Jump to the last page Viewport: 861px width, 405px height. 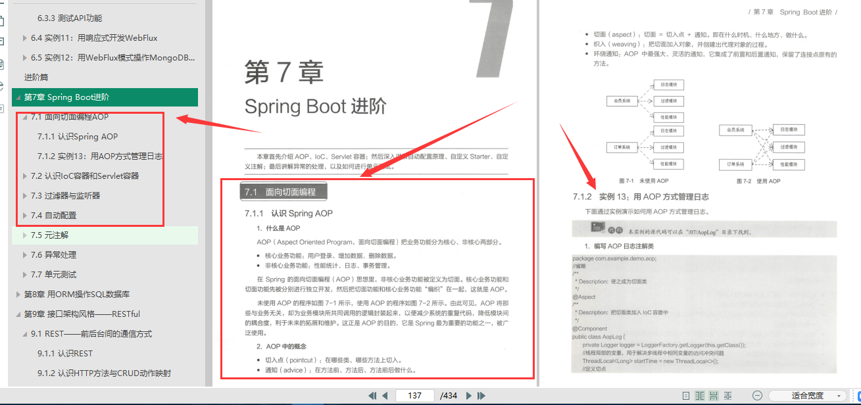(x=481, y=395)
